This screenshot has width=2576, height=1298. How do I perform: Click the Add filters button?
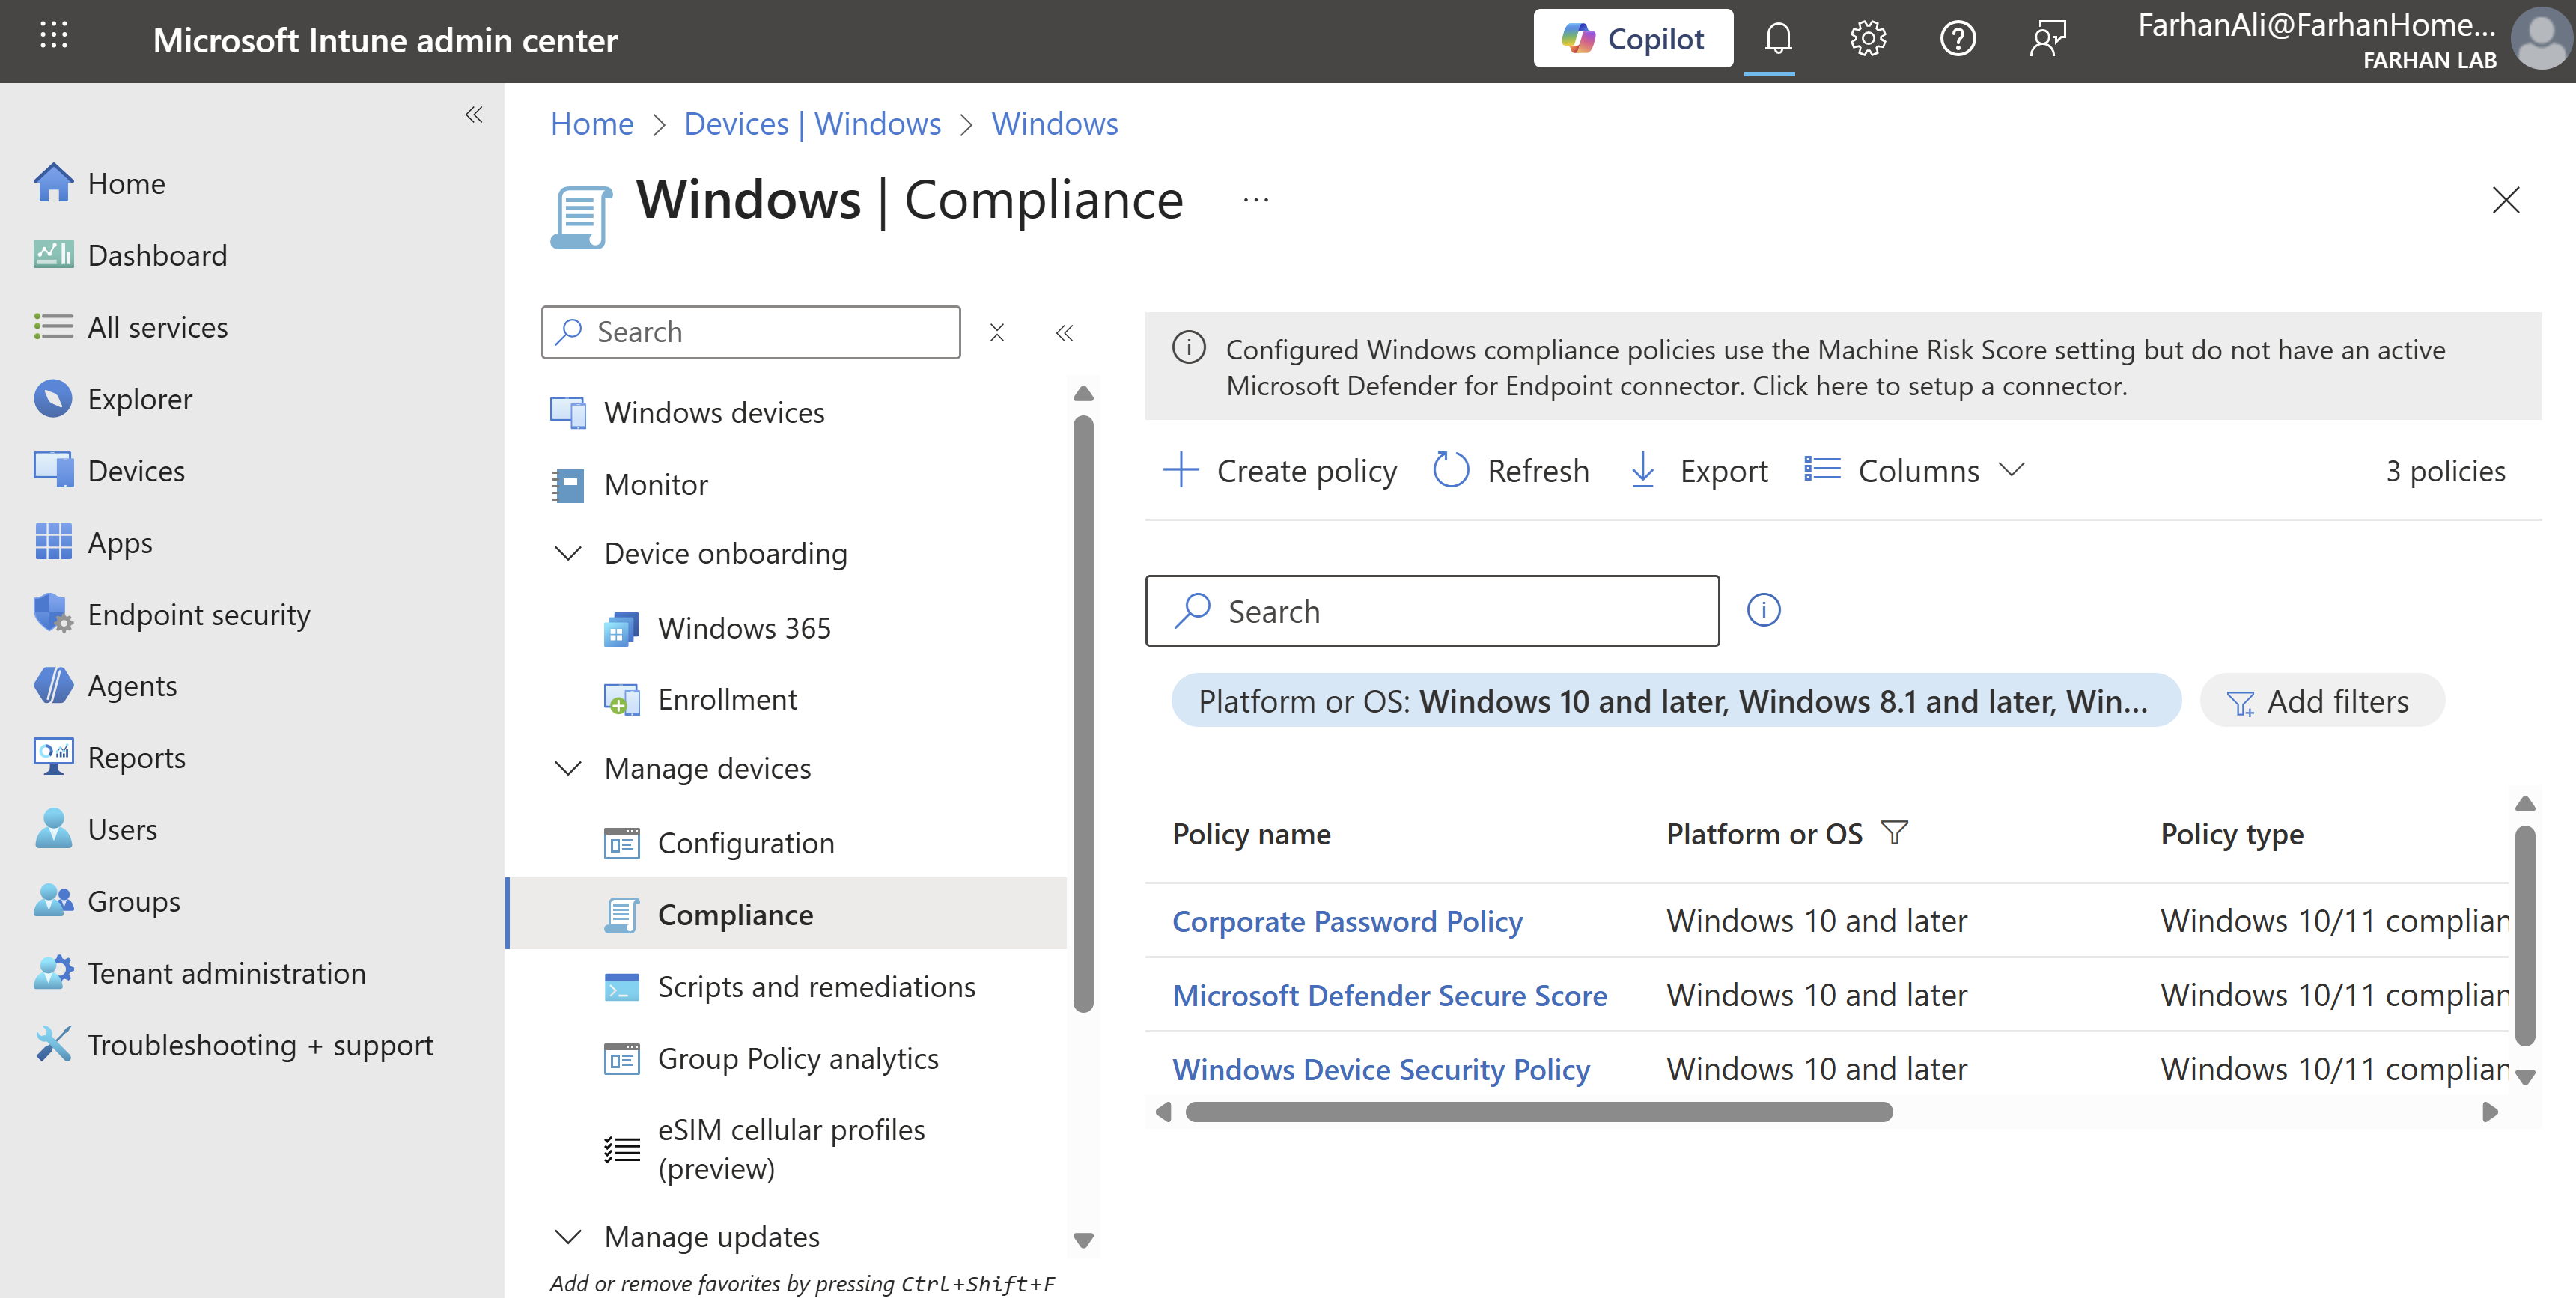click(x=2321, y=701)
